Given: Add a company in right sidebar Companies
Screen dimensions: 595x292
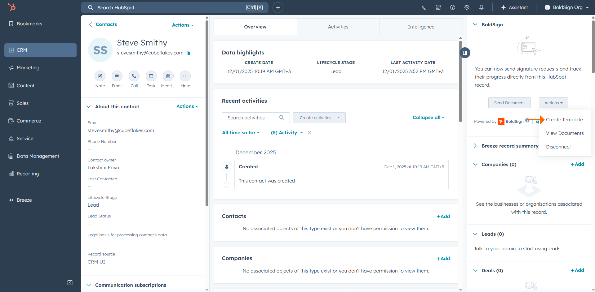Looking at the screenshot, I should pyautogui.click(x=577, y=164).
